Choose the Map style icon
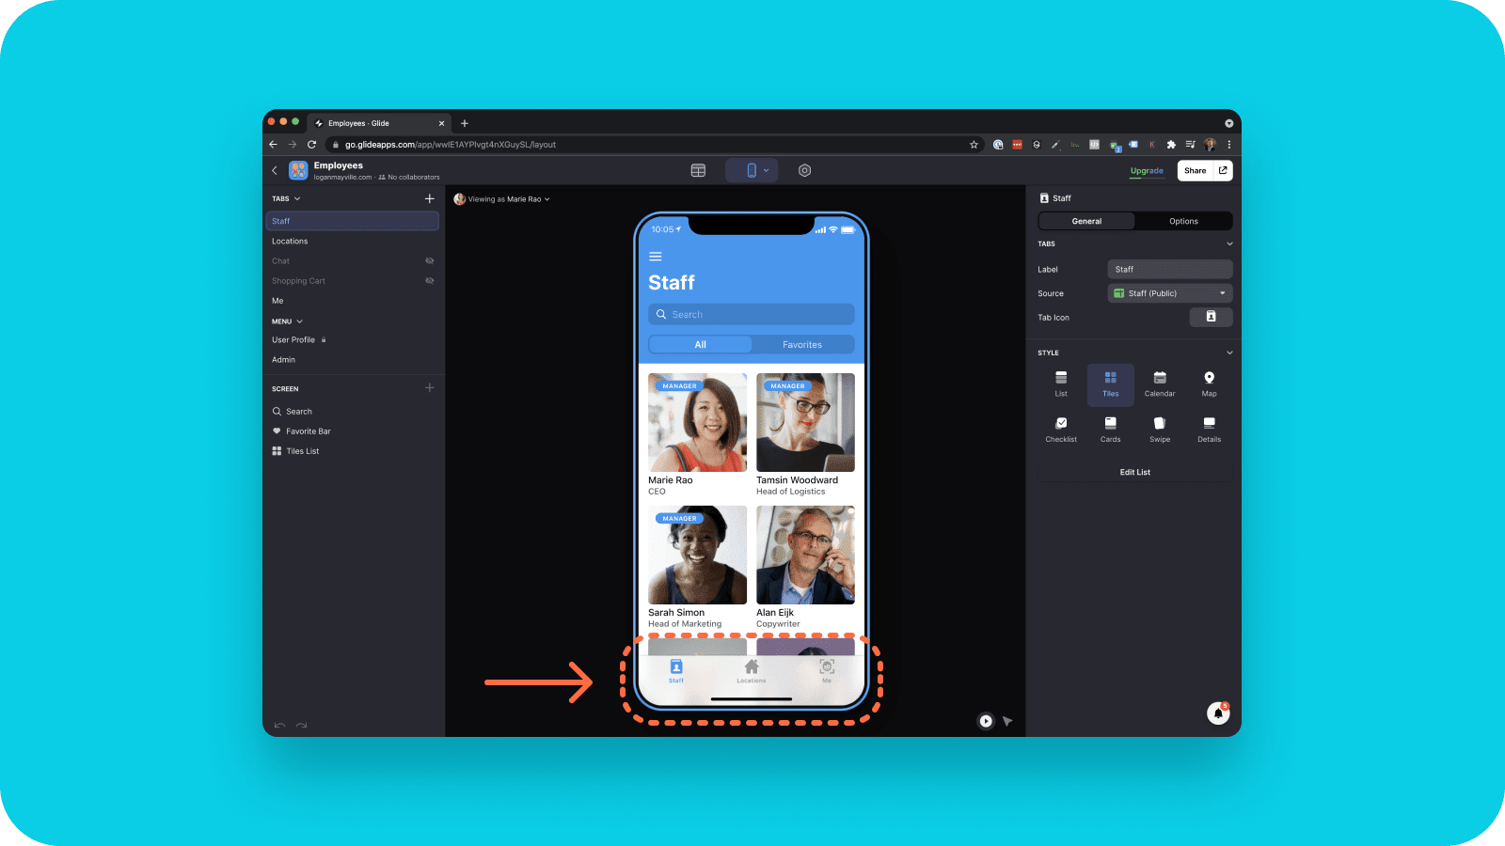 1209,384
